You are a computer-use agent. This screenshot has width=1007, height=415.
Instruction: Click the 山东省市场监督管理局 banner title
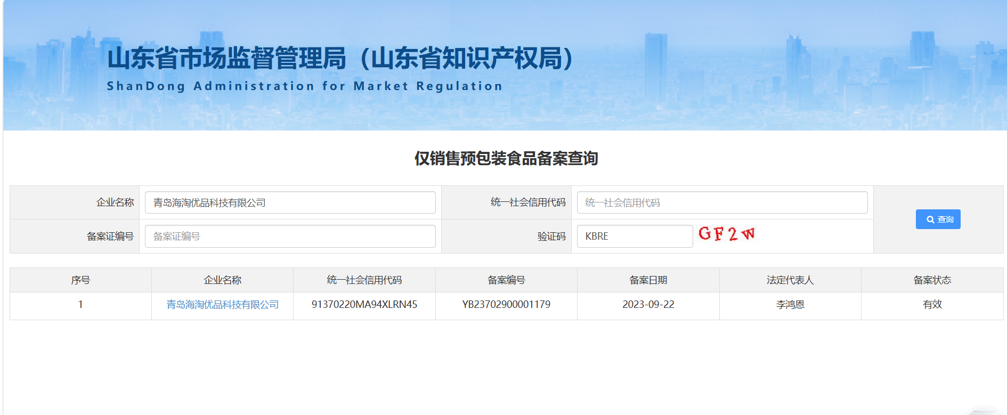[227, 58]
